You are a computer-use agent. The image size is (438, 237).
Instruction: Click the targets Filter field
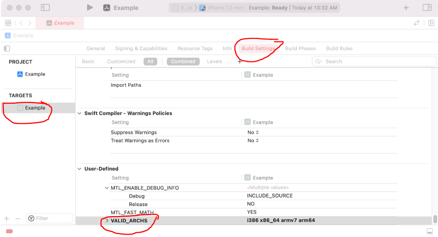[x=50, y=218]
